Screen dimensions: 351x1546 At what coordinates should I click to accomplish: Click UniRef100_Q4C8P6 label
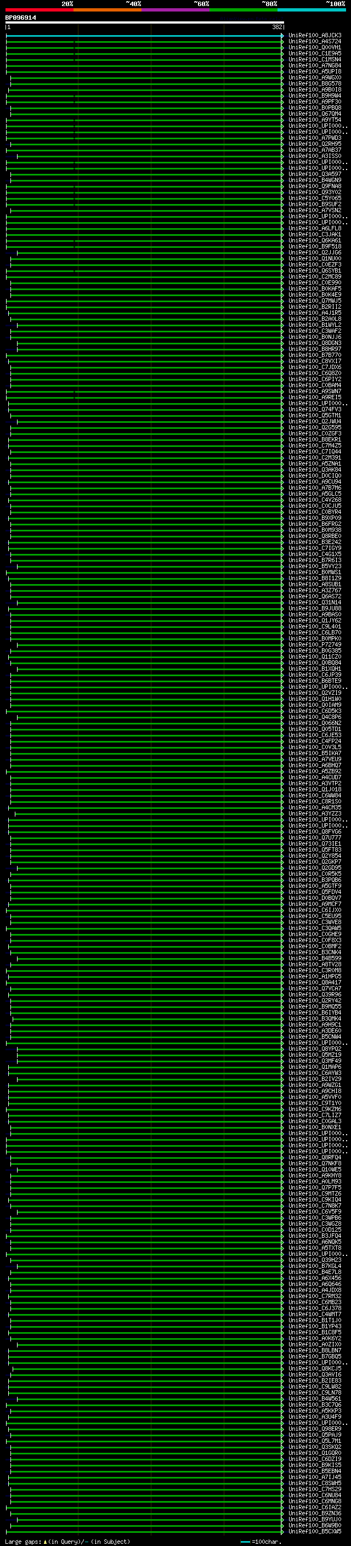coord(315,717)
